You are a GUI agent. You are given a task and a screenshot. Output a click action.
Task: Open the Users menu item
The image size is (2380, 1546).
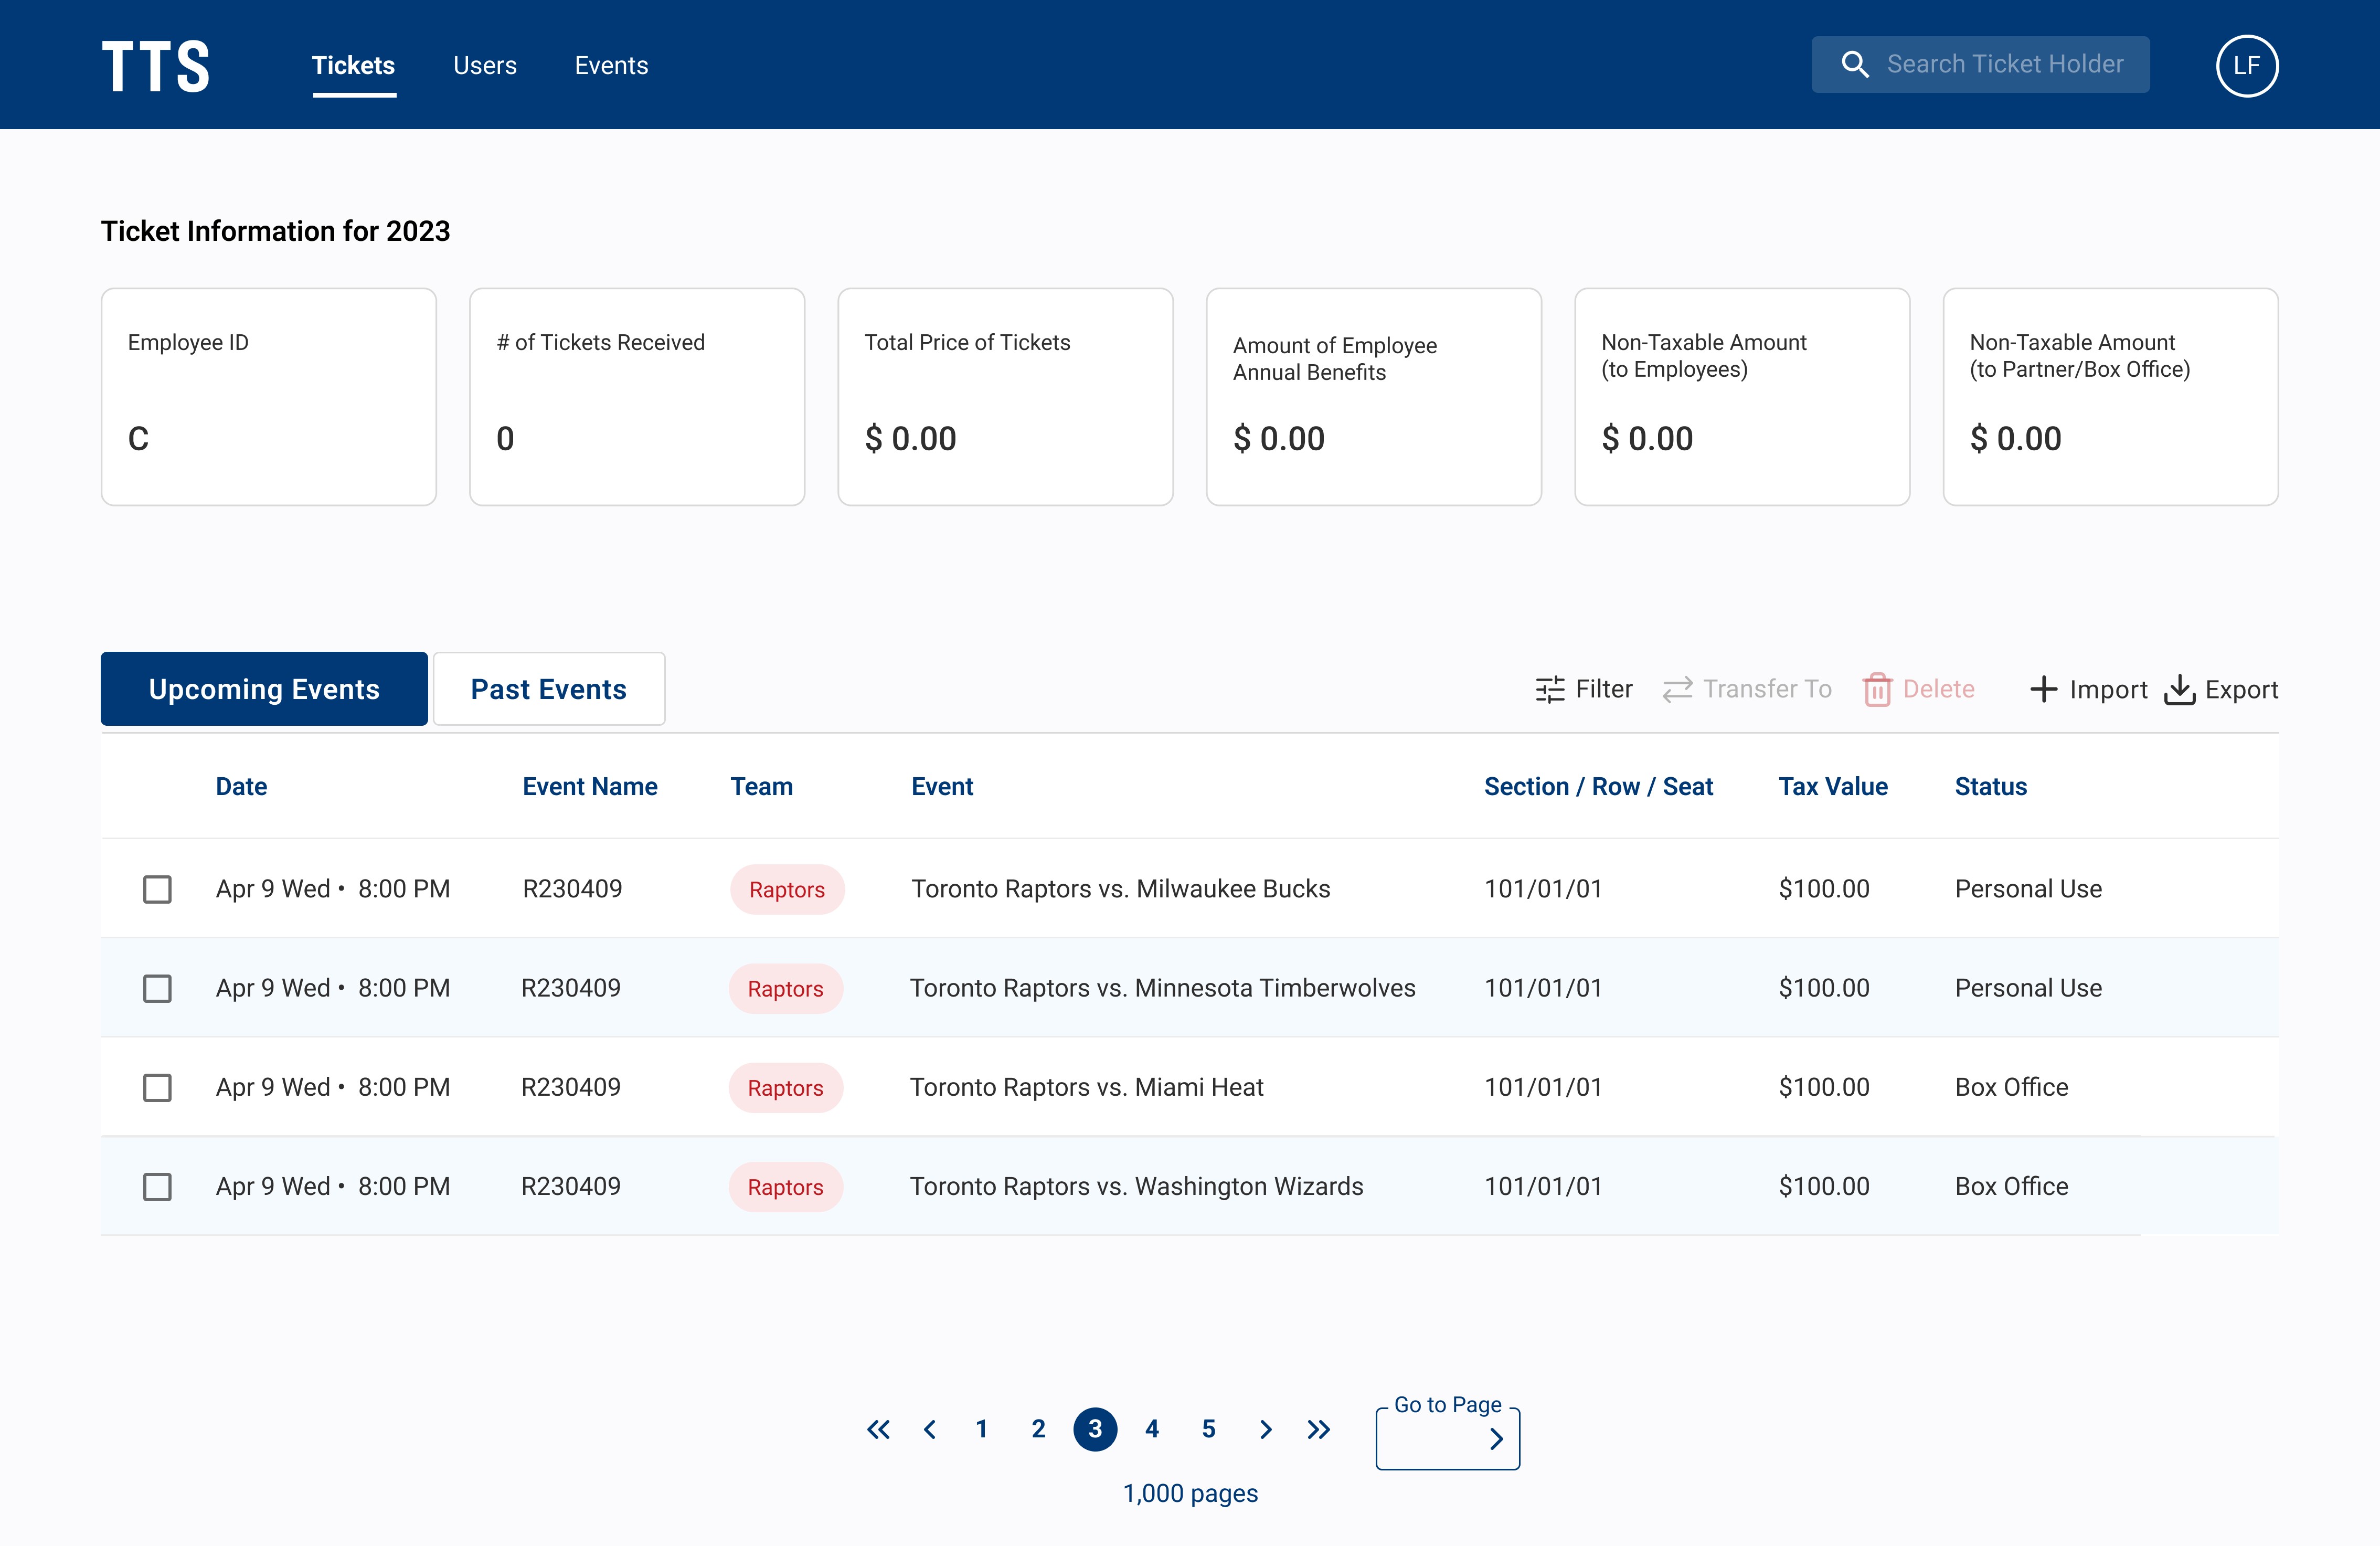coord(484,66)
